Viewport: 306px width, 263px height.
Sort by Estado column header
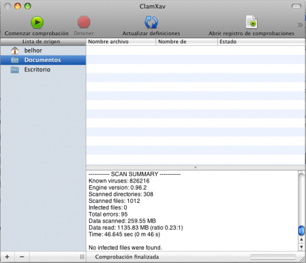(261, 41)
